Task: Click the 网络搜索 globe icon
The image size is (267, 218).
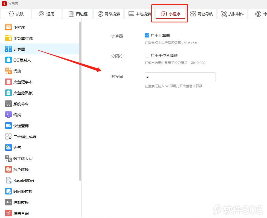Action: pyautogui.click(x=100, y=14)
